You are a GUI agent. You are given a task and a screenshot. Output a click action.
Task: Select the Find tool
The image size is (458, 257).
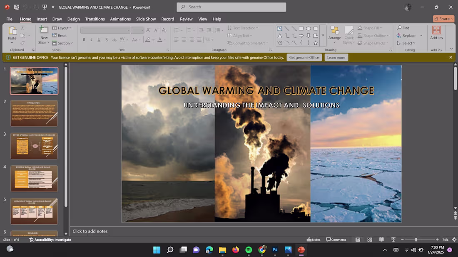(403, 28)
